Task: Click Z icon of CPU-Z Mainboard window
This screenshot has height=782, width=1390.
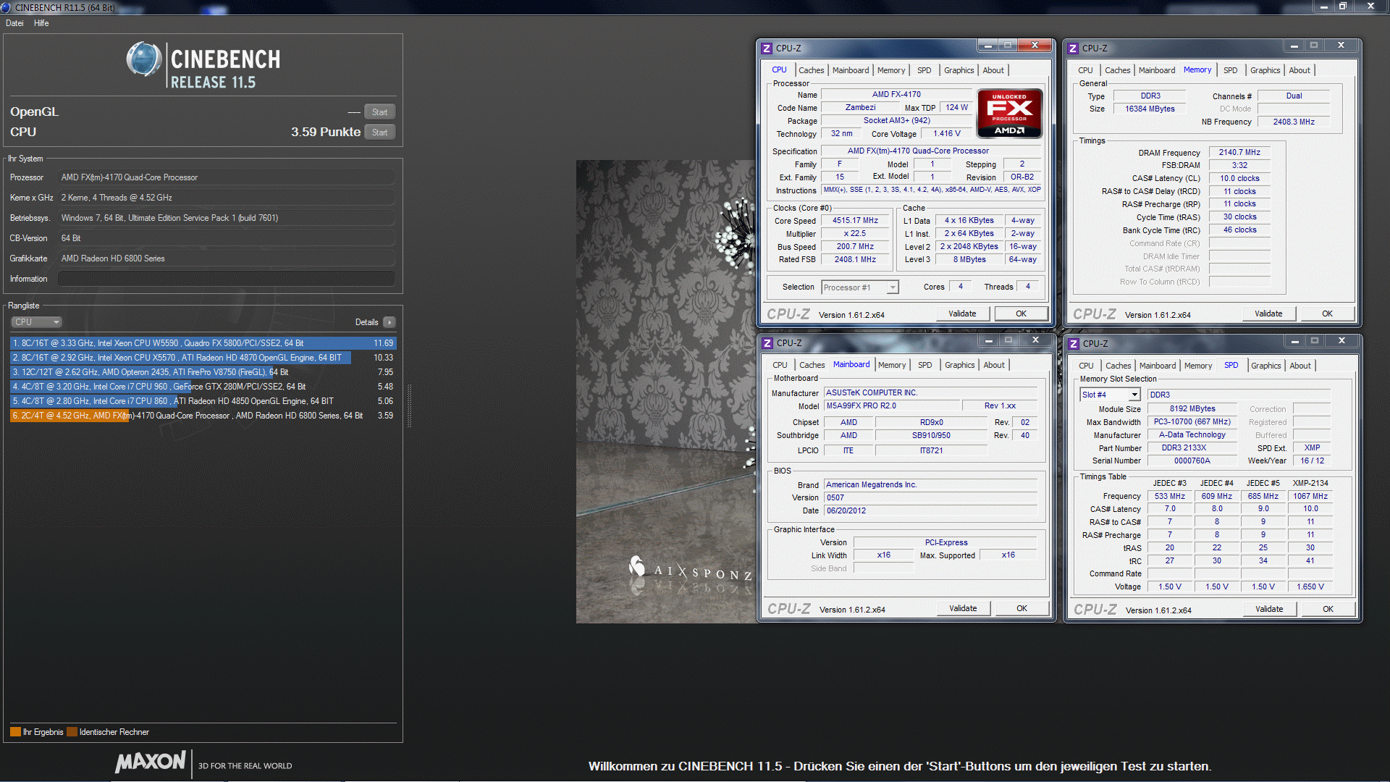Action: coord(767,343)
